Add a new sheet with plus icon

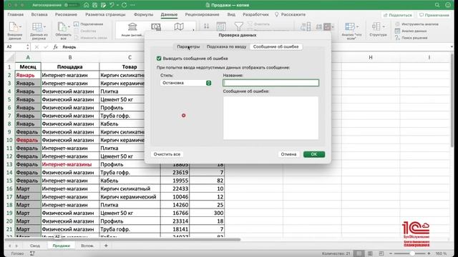tap(106, 246)
